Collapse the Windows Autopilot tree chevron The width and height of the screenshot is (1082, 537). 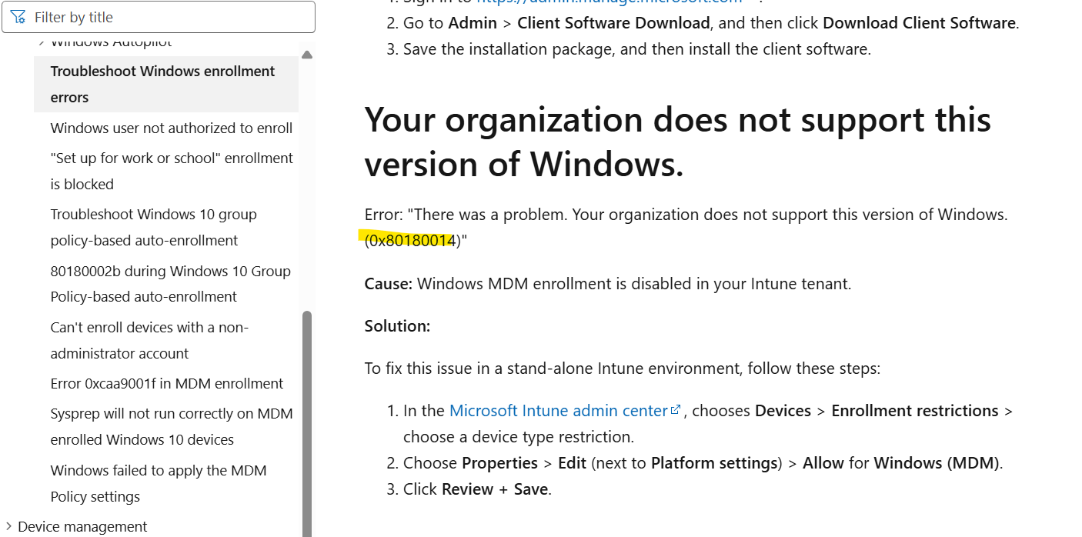point(42,42)
